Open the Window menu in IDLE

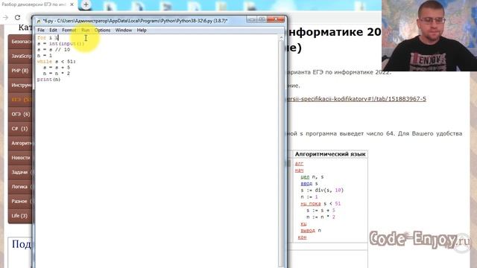pyautogui.click(x=124, y=30)
